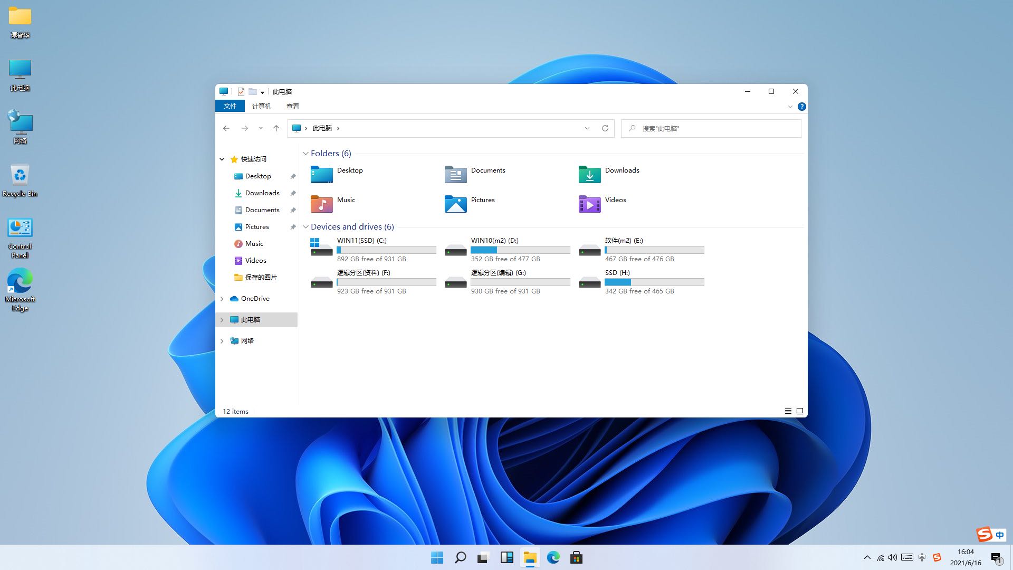Open the 查看 ribbon tab
1013x570 pixels.
[292, 106]
